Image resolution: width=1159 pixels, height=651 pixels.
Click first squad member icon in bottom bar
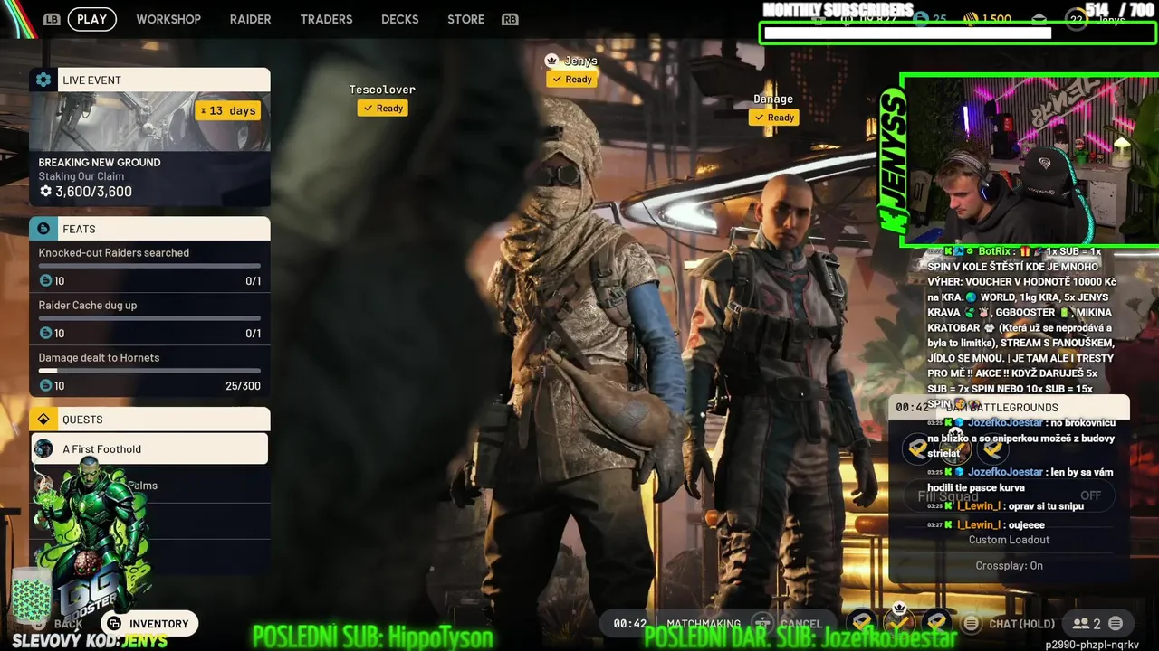861,622
